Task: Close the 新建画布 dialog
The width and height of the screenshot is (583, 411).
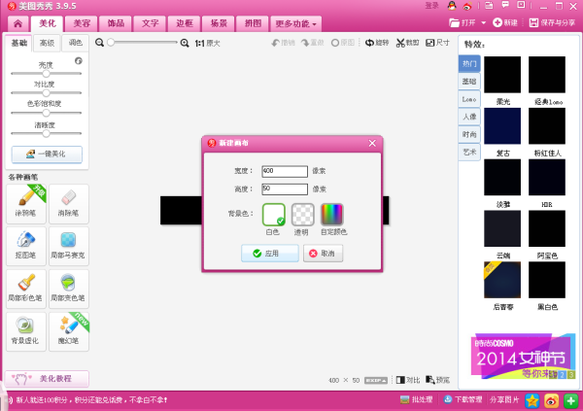Action: [372, 143]
